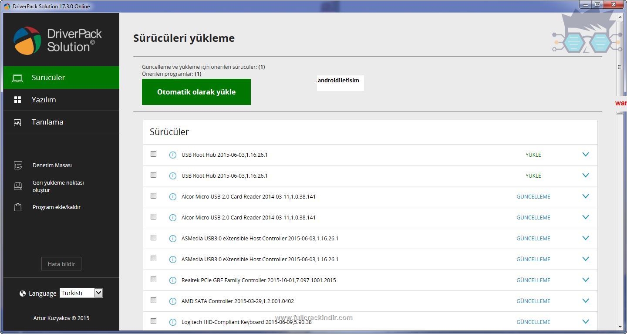Show info for AMD SATA Controller

pos(172,301)
